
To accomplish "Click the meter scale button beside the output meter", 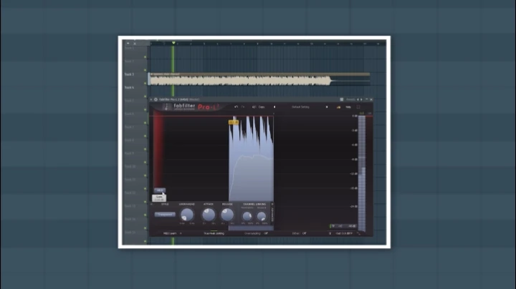I will pos(351,226).
